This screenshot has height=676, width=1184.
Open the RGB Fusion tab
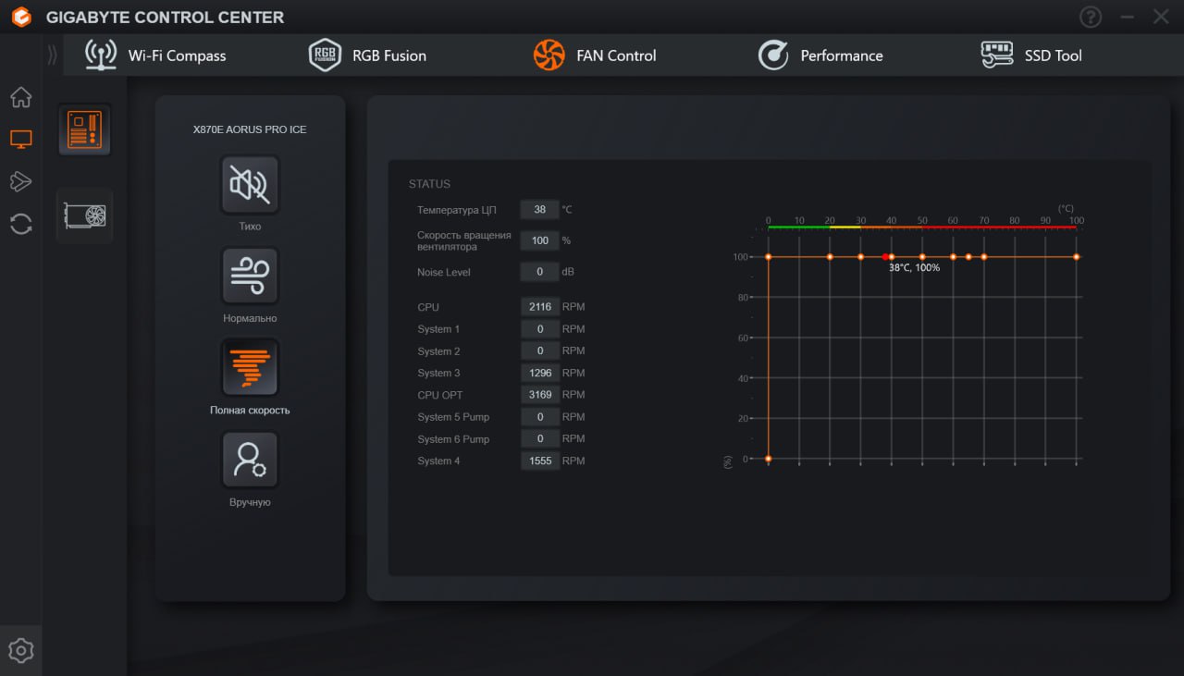point(367,55)
